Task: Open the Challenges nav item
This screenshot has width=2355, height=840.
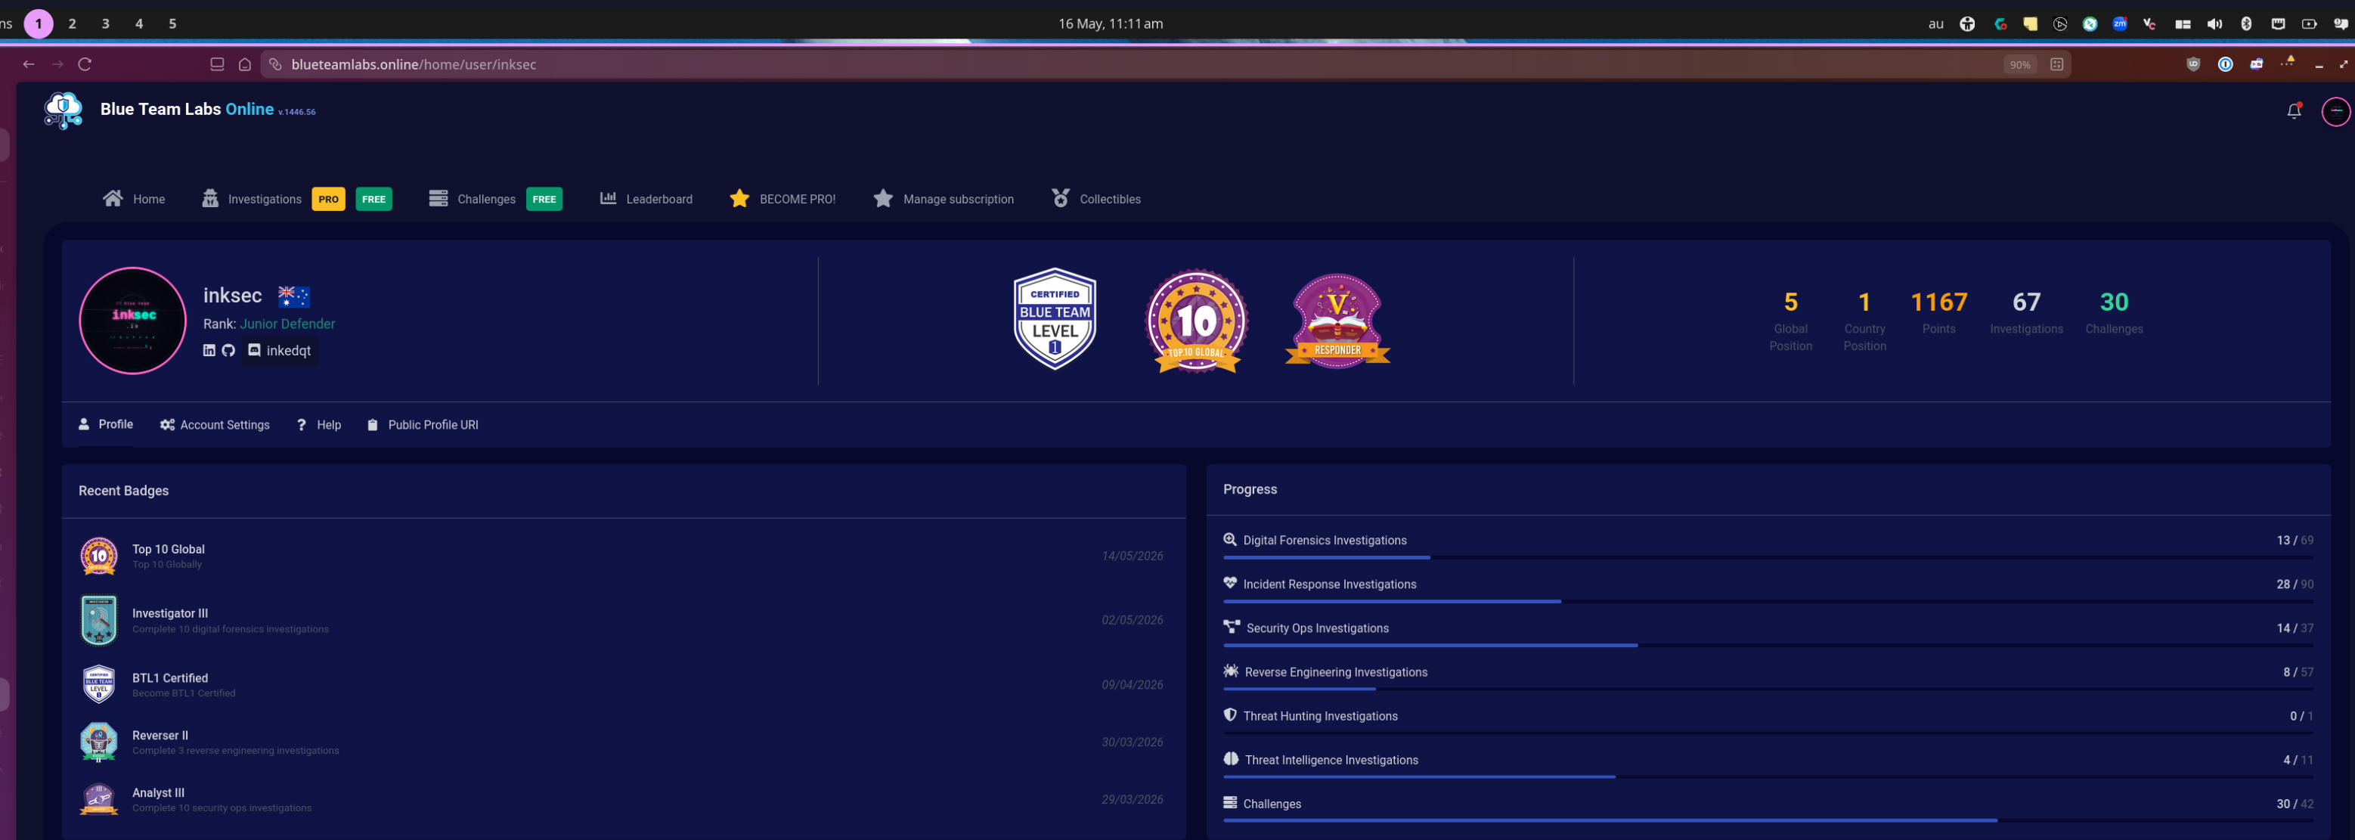Action: 473,198
